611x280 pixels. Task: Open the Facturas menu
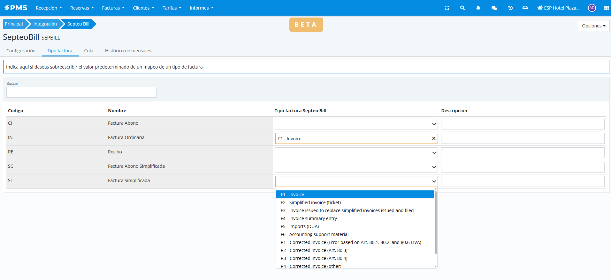(113, 8)
